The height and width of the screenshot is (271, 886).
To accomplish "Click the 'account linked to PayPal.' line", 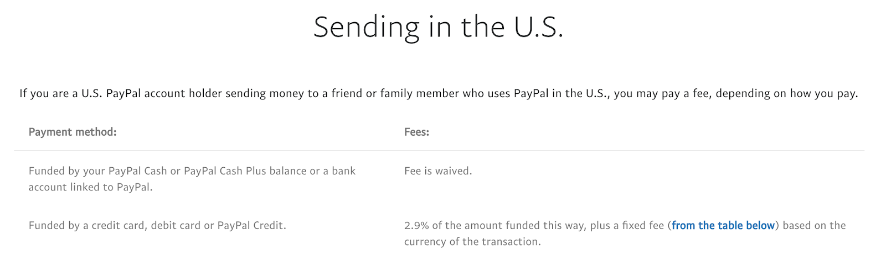I will coord(91,187).
